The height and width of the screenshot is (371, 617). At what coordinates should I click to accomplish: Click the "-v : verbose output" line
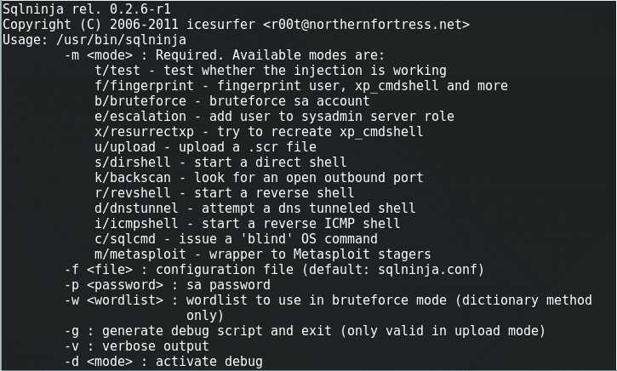pyautogui.click(x=136, y=346)
